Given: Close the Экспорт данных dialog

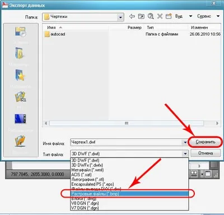Looking at the screenshot, I should [x=214, y=3].
